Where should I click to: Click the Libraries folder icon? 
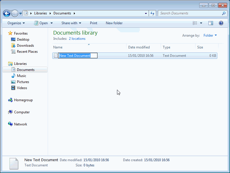click(x=10, y=64)
